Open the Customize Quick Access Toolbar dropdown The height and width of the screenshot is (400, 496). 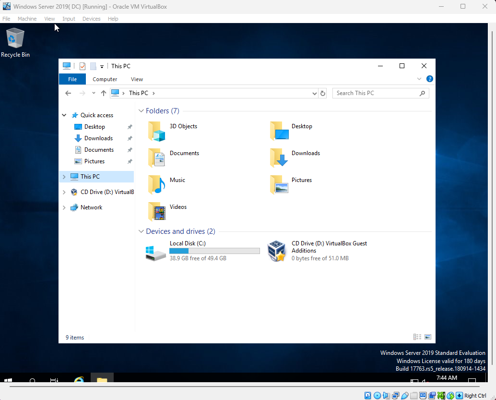tap(102, 67)
